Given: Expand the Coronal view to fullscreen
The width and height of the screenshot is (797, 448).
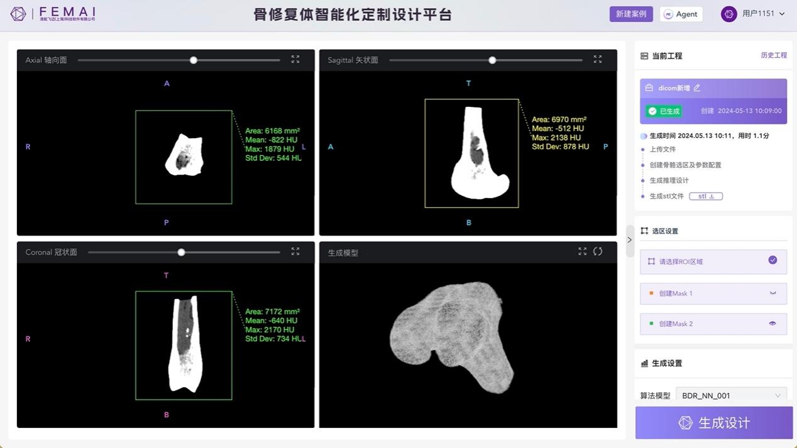Looking at the screenshot, I should point(295,251).
